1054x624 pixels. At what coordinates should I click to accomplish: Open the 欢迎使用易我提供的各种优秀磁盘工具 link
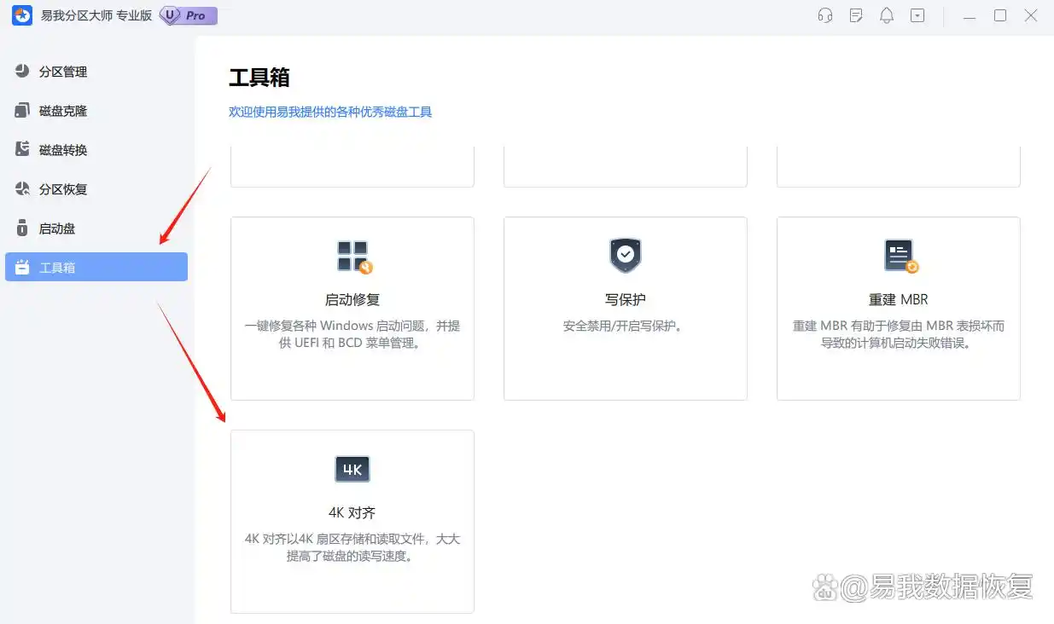click(331, 112)
